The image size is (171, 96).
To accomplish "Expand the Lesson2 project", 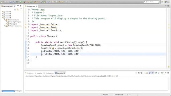I will tap(3, 16).
